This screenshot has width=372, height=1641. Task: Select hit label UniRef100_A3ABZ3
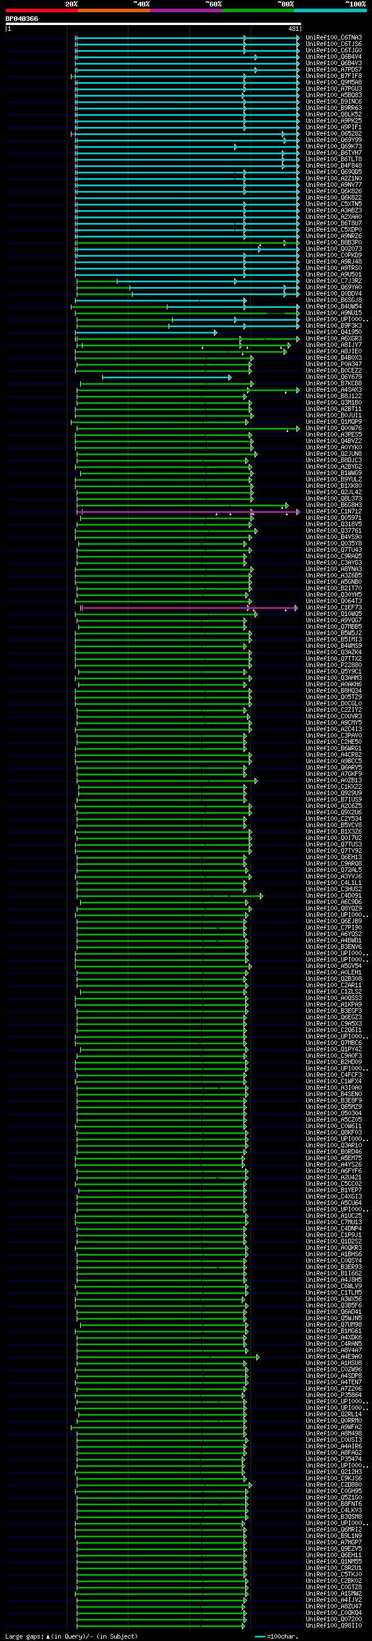pyautogui.click(x=334, y=210)
